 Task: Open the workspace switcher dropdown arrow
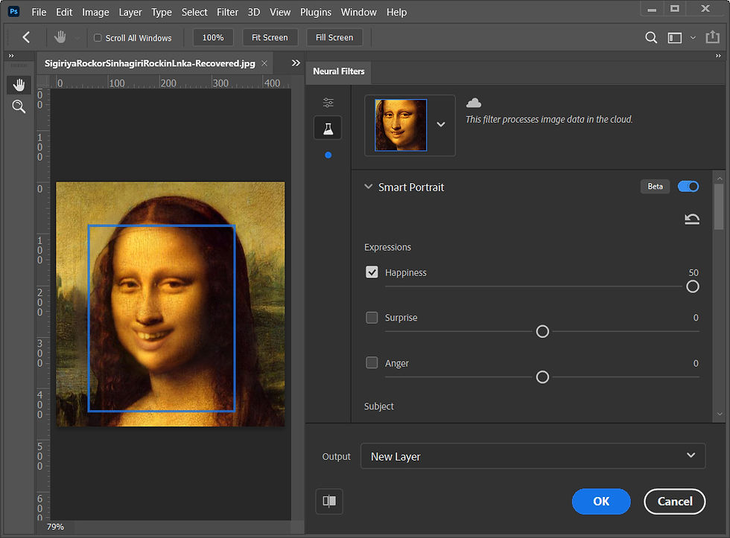(x=693, y=38)
